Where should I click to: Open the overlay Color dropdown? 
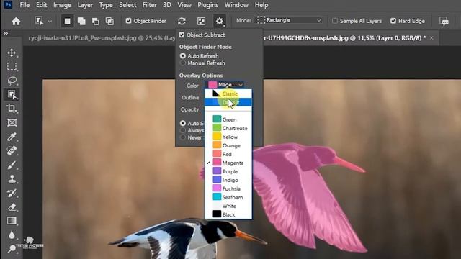point(225,85)
